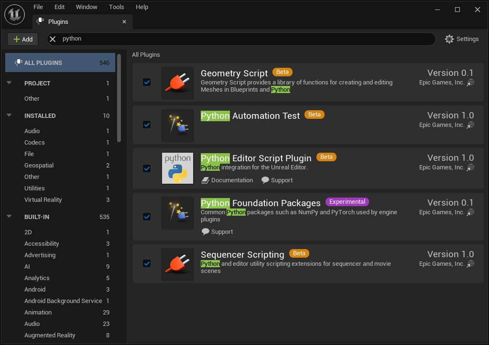
Task: Disable the Python Automation Test checkbox
Action: 147,125
